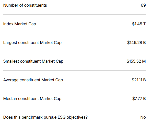Screen dimensions: 153x123
Task: Click the word Smallest in fourth row
Action: coord(11,61)
